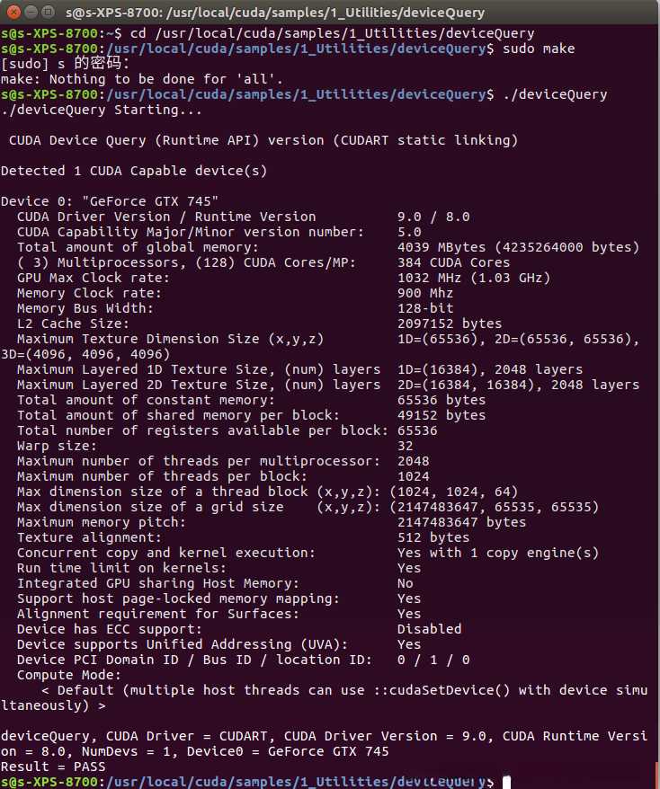Viewport: 660px width, 789px height.
Task: Click the '384 CUDA Cores' value
Action: 453,262
